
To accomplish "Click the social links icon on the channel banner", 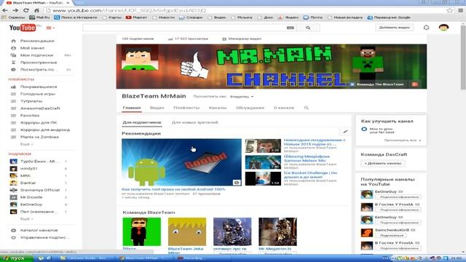I will click(415, 84).
